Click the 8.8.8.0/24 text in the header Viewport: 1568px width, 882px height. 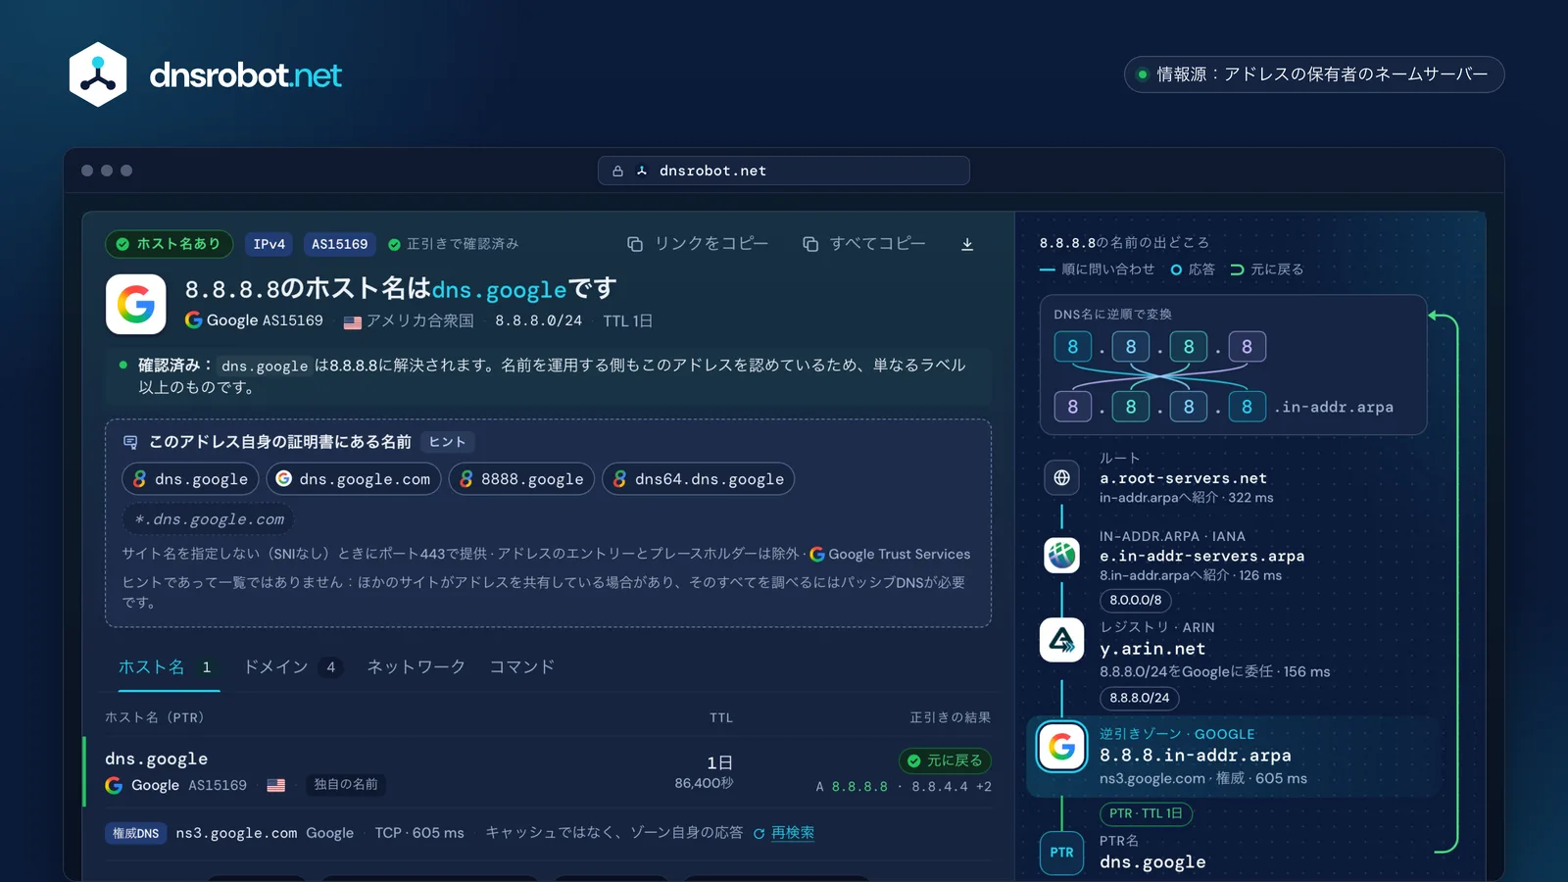(538, 320)
